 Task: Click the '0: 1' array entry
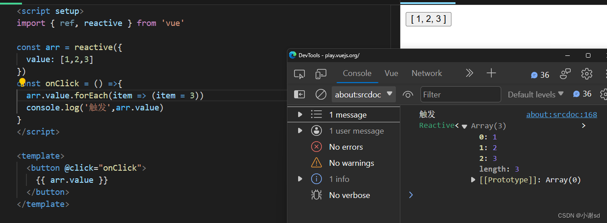coord(488,137)
